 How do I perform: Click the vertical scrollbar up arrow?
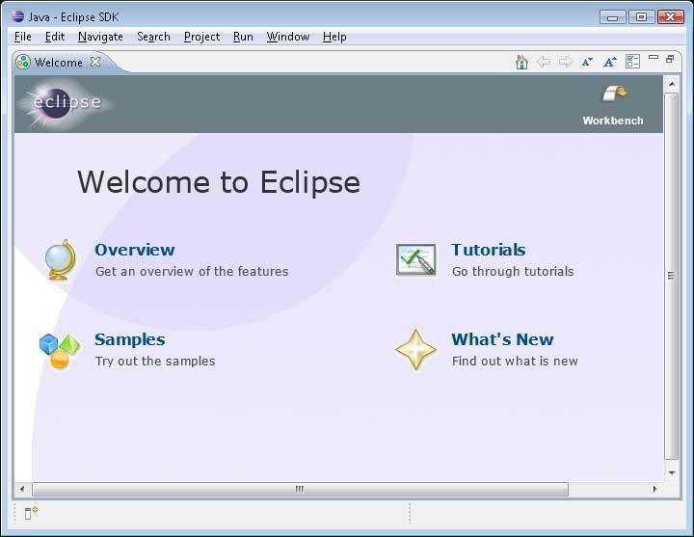pos(672,84)
